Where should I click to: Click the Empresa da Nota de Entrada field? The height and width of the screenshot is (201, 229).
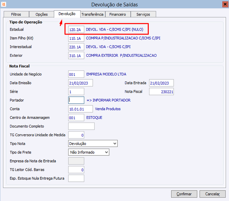pos(76,161)
